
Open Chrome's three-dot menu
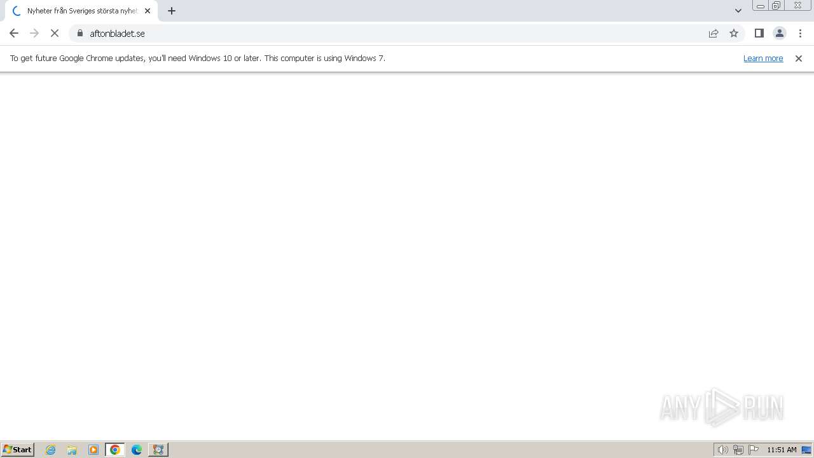pos(800,33)
